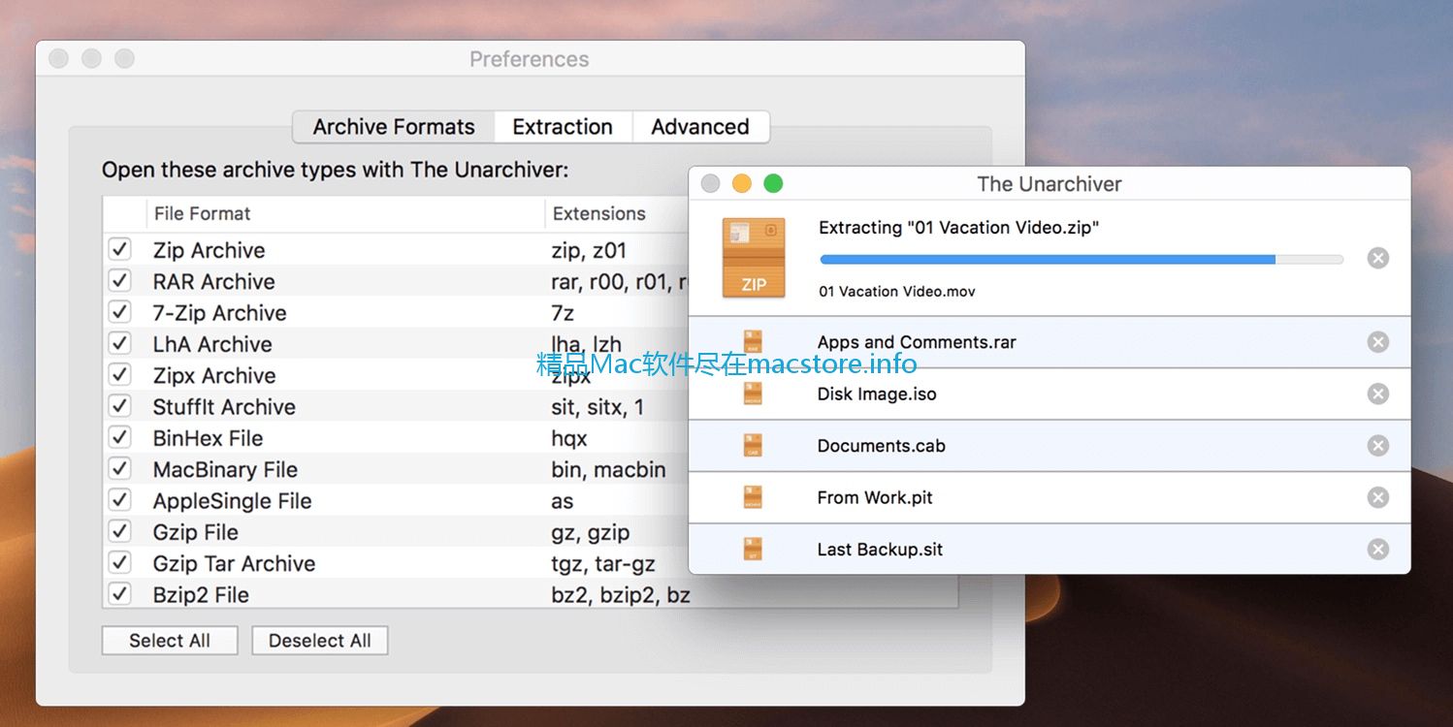Uncheck the Zip Archive checkbox
Image resolution: width=1453 pixels, height=727 pixels.
119,250
